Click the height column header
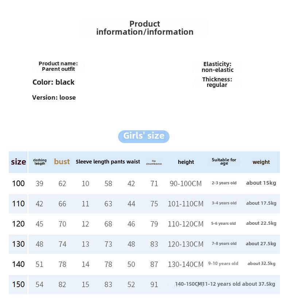The height and width of the screenshot is (308, 288). (186, 162)
